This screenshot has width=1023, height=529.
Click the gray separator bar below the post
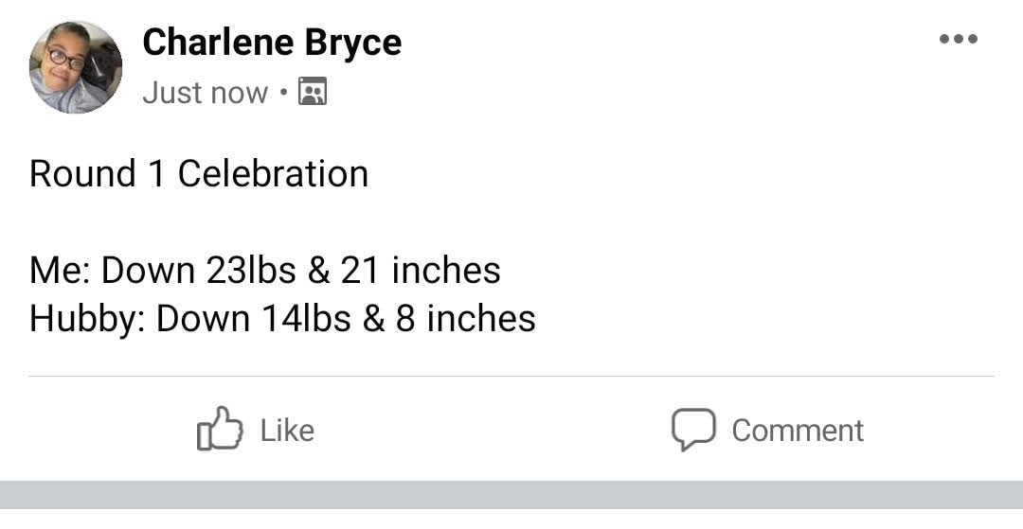click(511, 495)
